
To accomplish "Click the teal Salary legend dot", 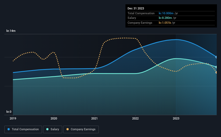I will point(47,129).
